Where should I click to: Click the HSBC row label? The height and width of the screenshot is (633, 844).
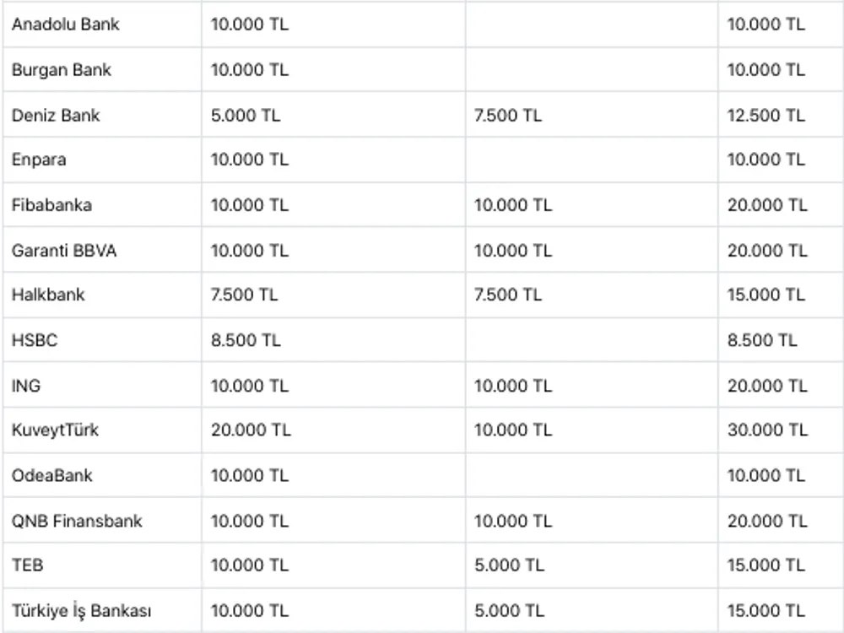pos(34,340)
